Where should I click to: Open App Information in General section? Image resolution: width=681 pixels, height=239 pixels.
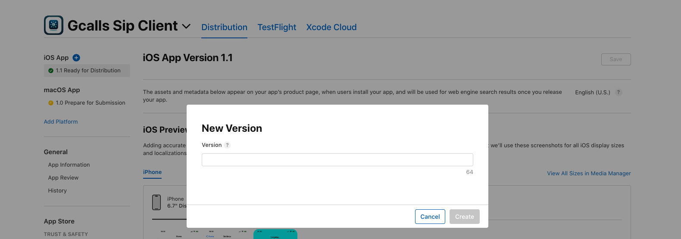[x=69, y=165]
